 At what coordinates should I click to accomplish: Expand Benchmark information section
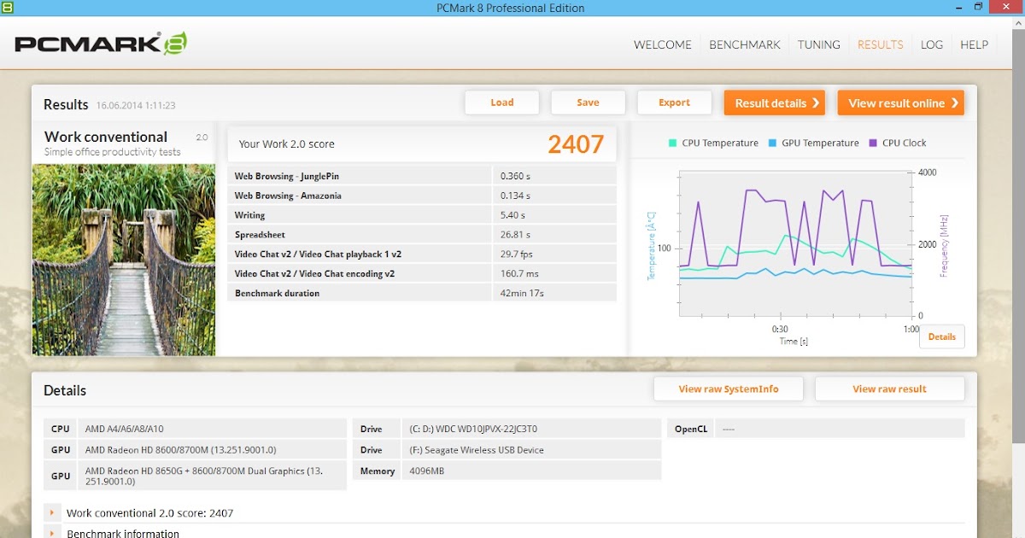click(52, 533)
